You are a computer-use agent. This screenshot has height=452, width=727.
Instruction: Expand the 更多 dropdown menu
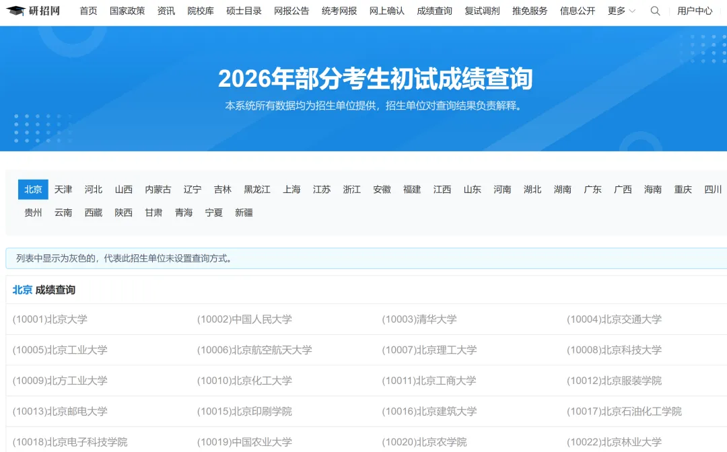(x=621, y=11)
